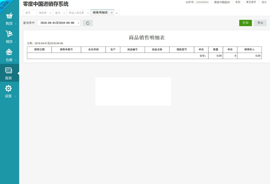270x184 pixels.
Task: Click the 单价 column header
Action: (230, 50)
